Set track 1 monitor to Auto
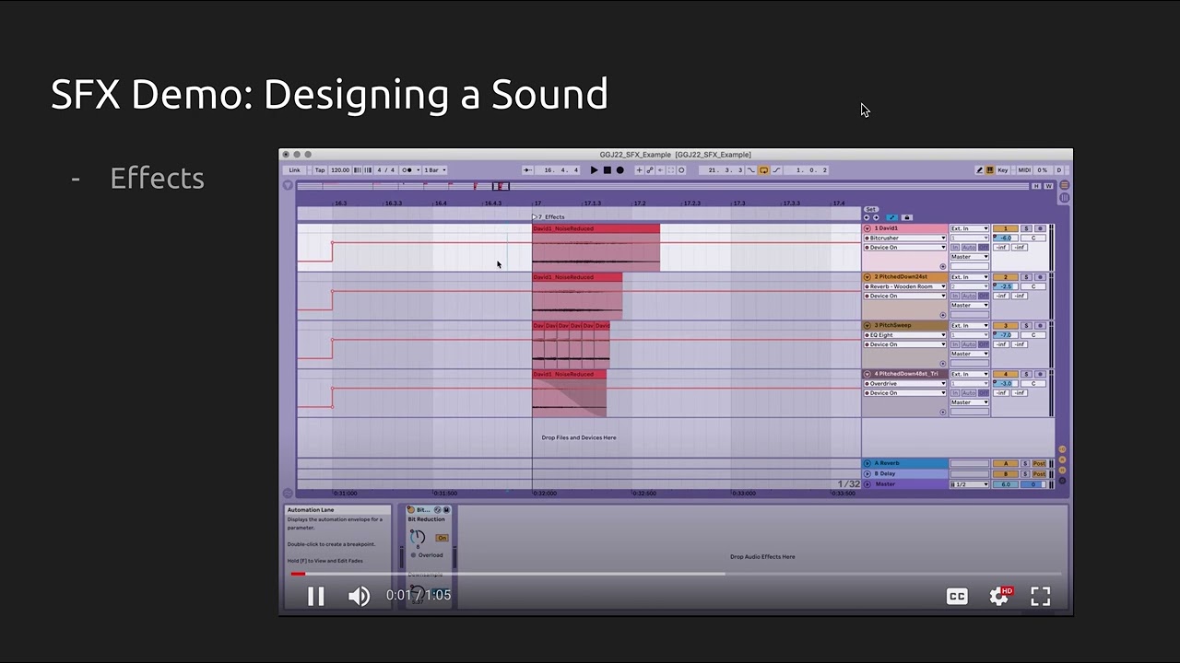The image size is (1180, 663). coord(969,248)
